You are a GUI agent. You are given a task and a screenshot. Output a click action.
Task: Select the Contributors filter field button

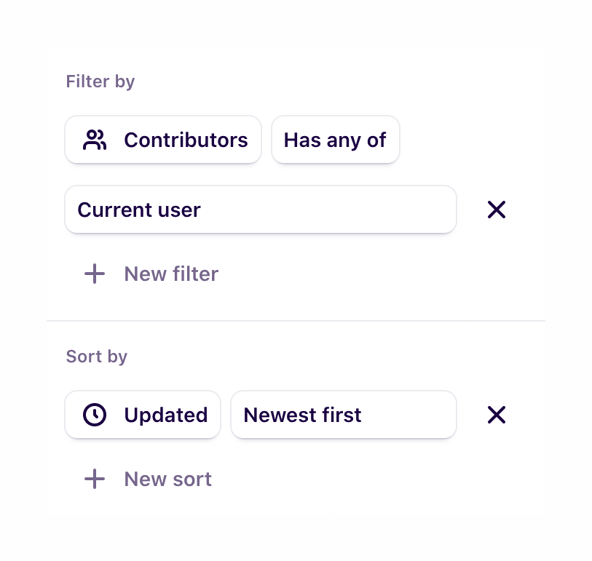pyautogui.click(x=163, y=140)
